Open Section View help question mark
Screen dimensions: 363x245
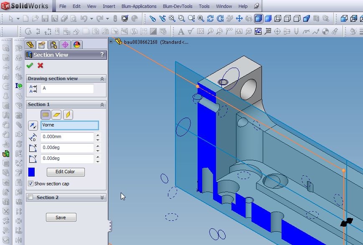point(102,55)
